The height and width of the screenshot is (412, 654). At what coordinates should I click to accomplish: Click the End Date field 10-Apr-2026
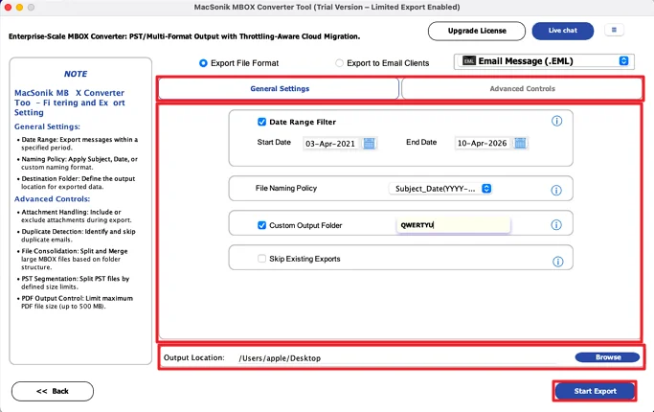[482, 143]
